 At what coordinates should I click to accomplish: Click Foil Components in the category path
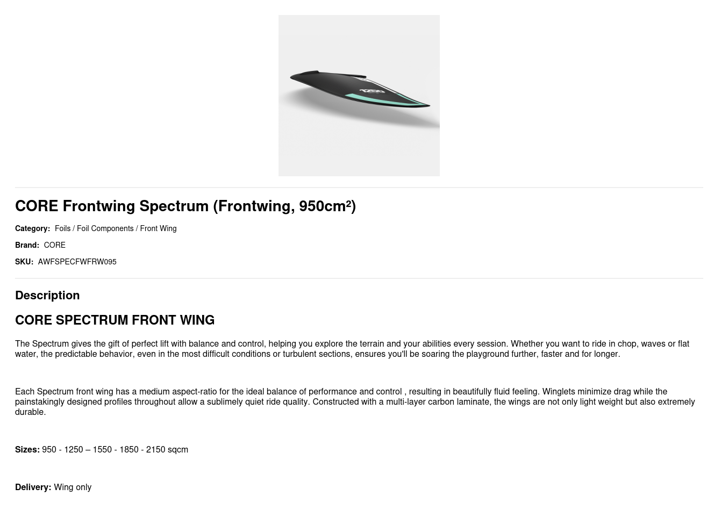tap(105, 228)
